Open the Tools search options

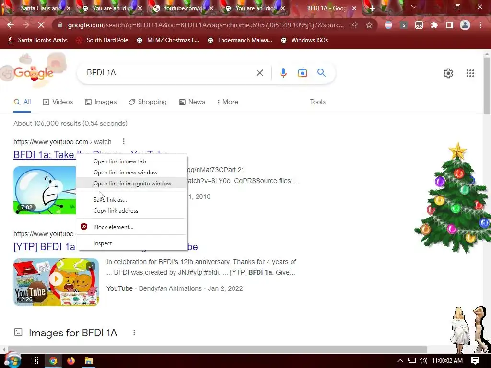[x=317, y=102]
